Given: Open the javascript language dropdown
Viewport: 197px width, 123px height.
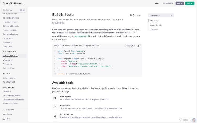Looking at the screenshot, I should (130, 46).
